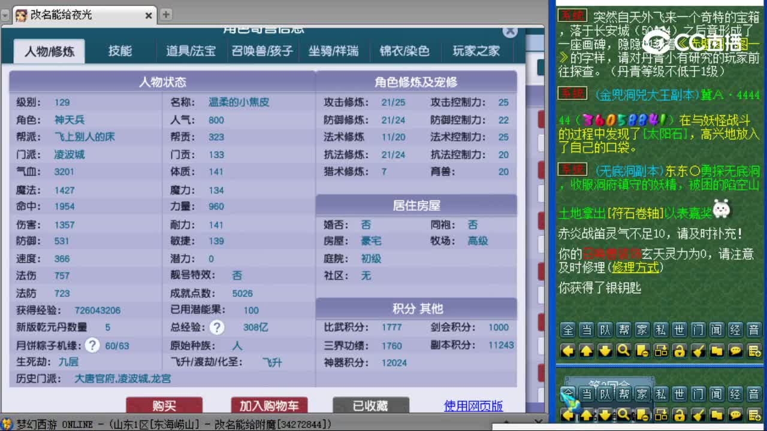Image resolution: width=767 pixels, height=431 pixels.
Task: Click the folders icon in lower chat toolbar
Action: (x=717, y=414)
